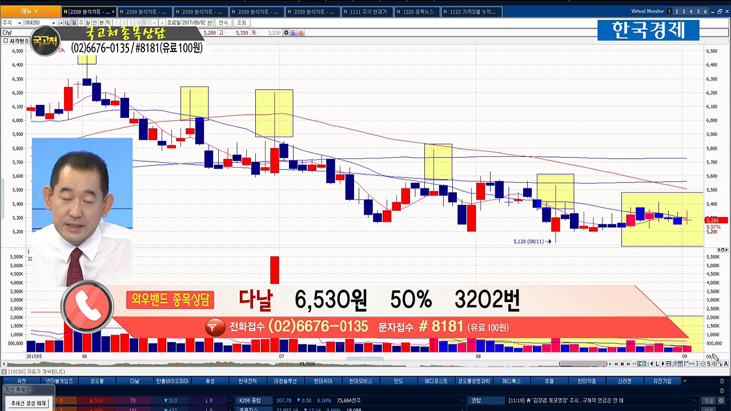Click the 추세선 생성 해제 button

pyautogui.click(x=27, y=403)
